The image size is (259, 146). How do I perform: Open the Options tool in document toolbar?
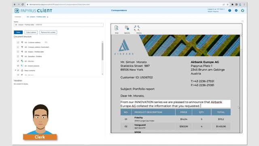(x=127, y=30)
